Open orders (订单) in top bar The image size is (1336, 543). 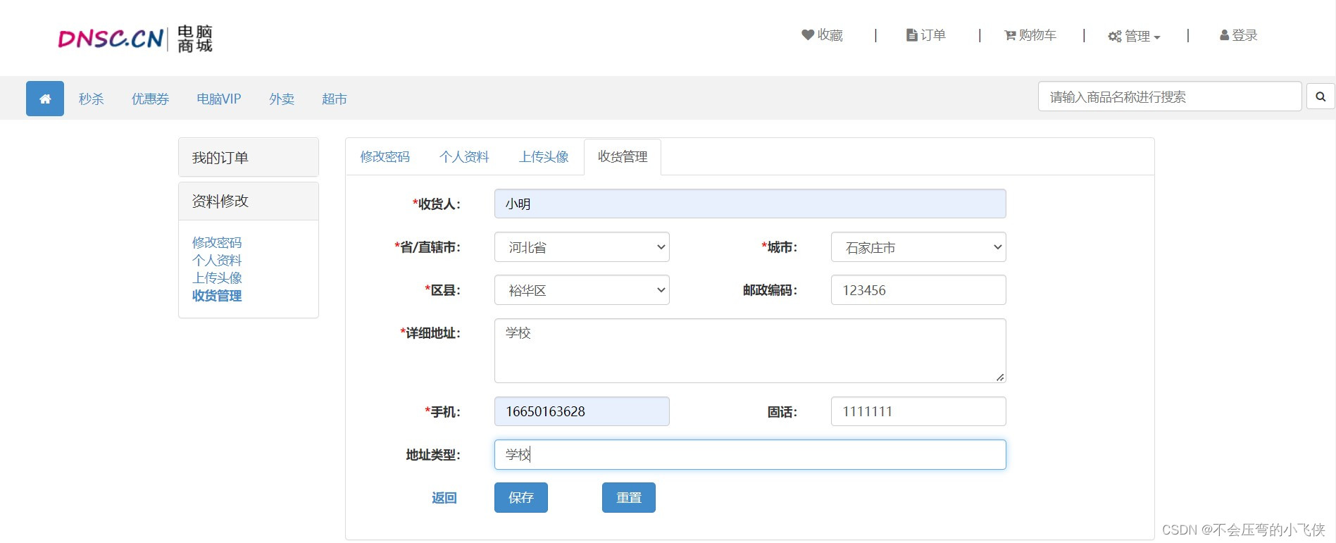pos(925,35)
